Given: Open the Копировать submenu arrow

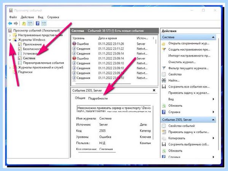Looking at the screenshot, I should (214, 138).
